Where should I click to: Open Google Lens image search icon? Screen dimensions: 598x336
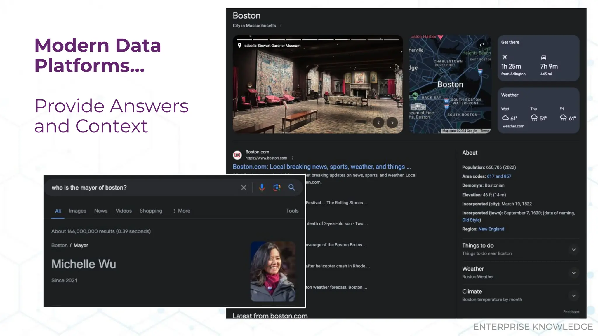(x=277, y=188)
